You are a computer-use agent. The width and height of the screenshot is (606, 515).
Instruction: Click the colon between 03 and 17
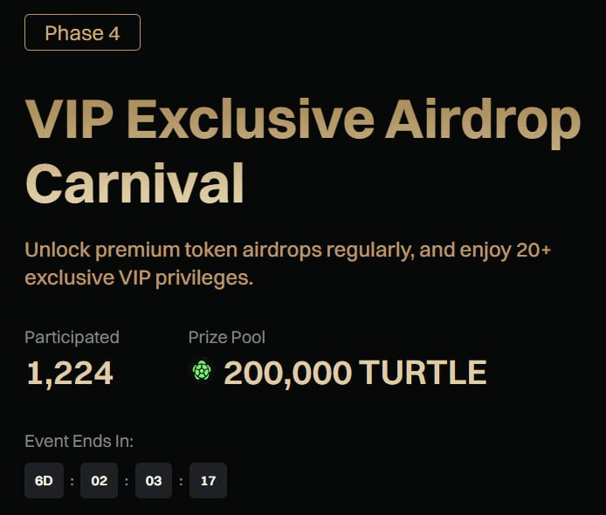(181, 481)
